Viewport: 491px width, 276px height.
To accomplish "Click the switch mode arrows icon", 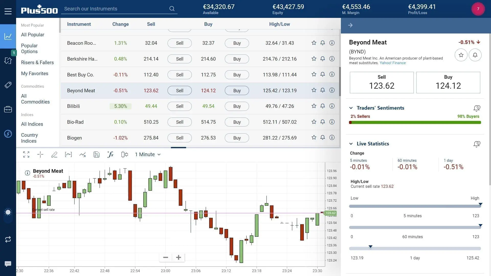I will (x=8, y=239).
